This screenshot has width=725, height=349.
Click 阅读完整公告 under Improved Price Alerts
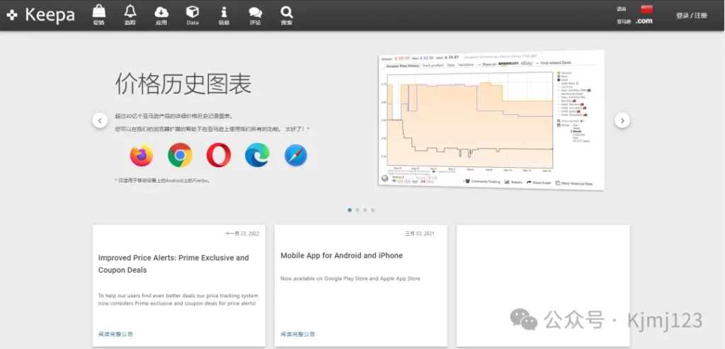click(x=115, y=333)
